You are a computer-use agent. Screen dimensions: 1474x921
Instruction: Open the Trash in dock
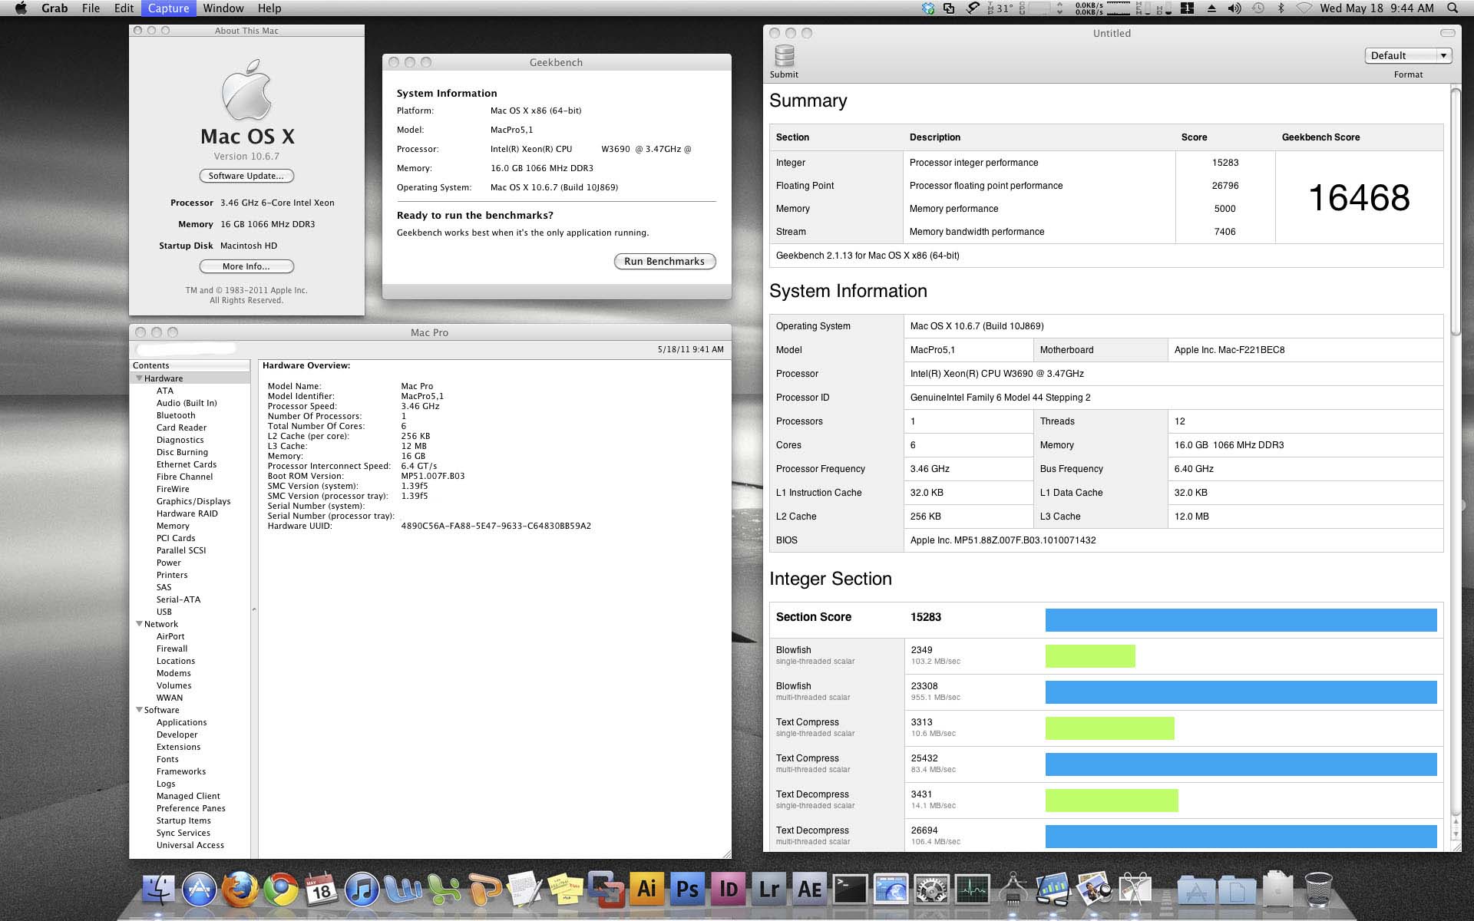tap(1318, 890)
